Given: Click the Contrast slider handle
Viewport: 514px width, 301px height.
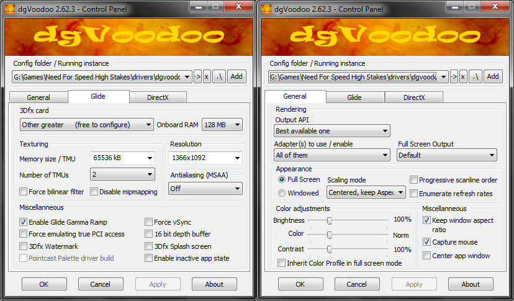Looking at the screenshot, I should click(330, 249).
